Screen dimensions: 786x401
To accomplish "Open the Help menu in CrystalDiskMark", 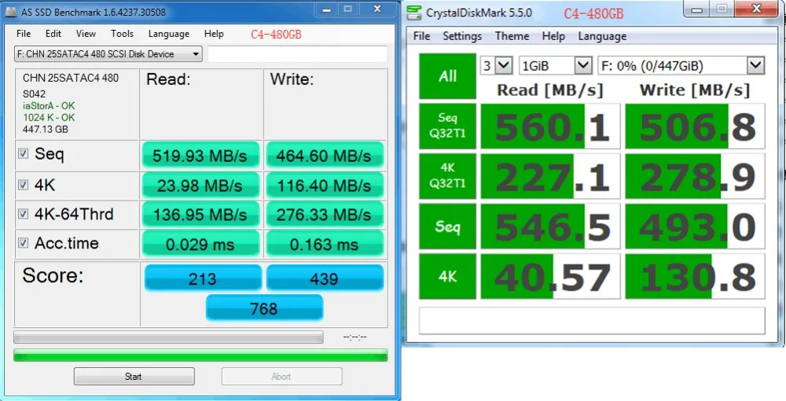I will [x=553, y=36].
